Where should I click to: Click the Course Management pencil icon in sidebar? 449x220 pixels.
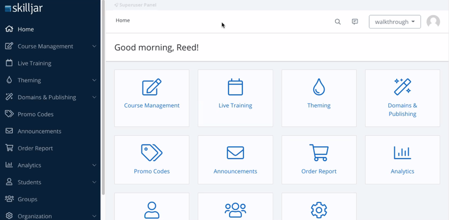click(9, 46)
